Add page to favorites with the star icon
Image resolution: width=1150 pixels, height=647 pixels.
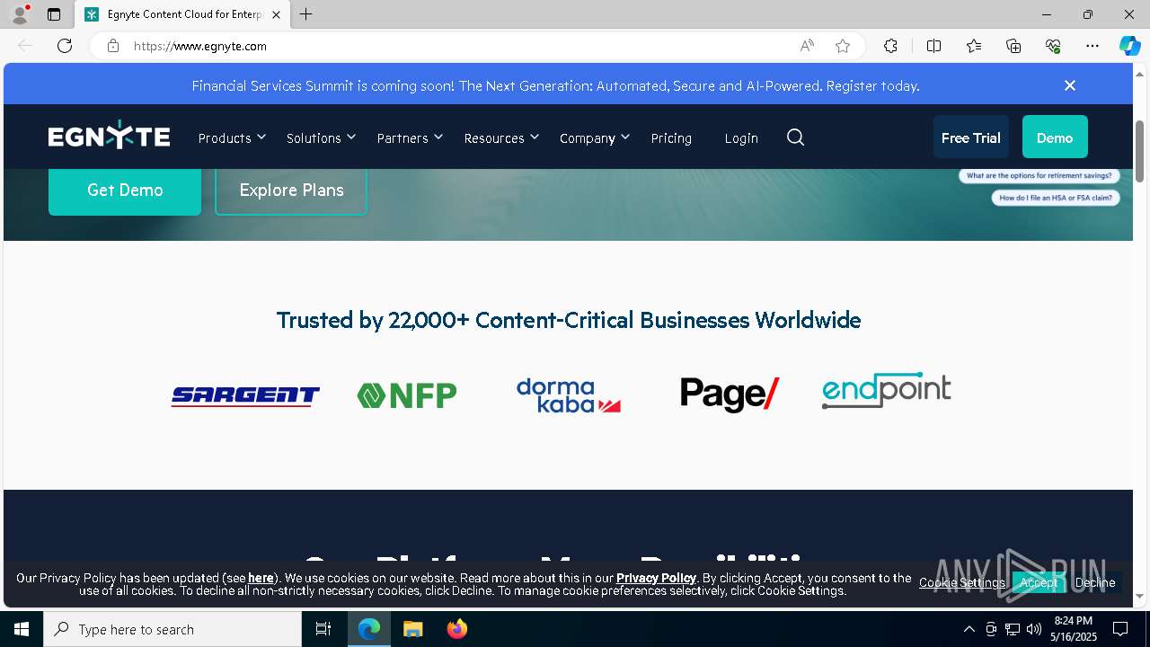pos(843,46)
